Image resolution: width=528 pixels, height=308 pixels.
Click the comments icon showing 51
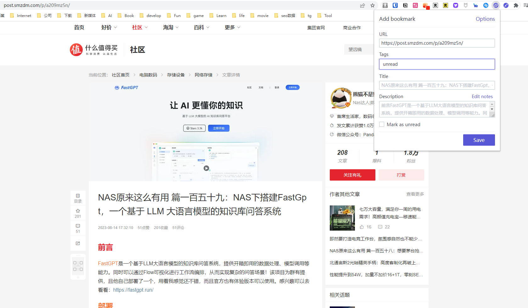click(78, 228)
